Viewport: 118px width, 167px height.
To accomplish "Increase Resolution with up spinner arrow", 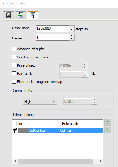I will 72,27.
